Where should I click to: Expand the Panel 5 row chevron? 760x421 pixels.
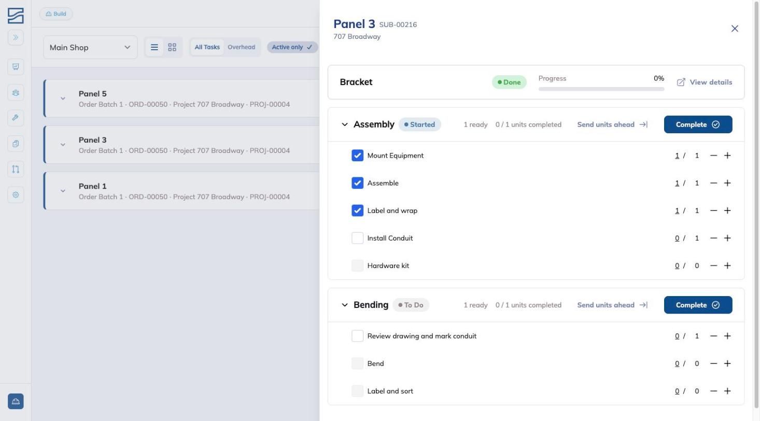(x=63, y=99)
